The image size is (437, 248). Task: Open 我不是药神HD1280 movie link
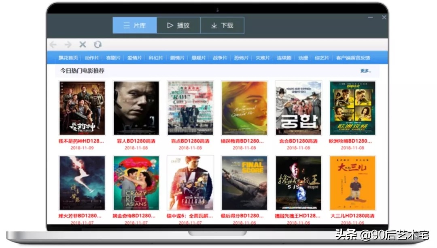pos(82,140)
